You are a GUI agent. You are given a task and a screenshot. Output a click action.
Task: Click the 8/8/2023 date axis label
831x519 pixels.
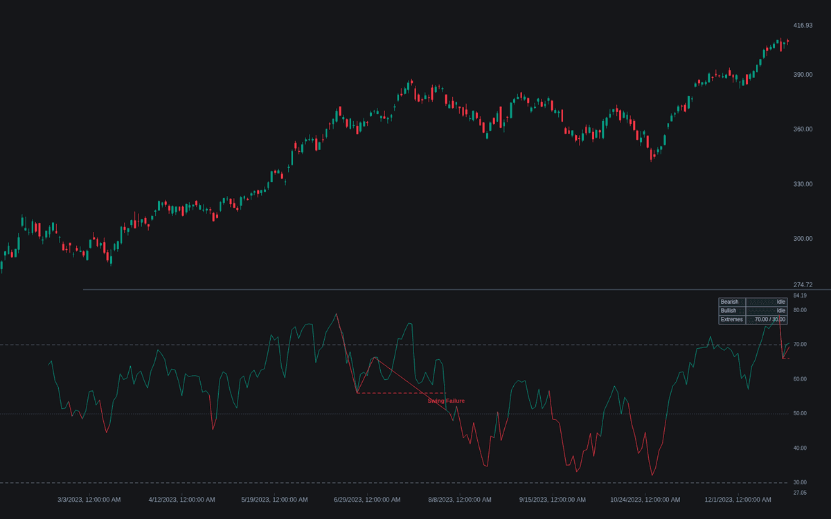(x=460, y=500)
